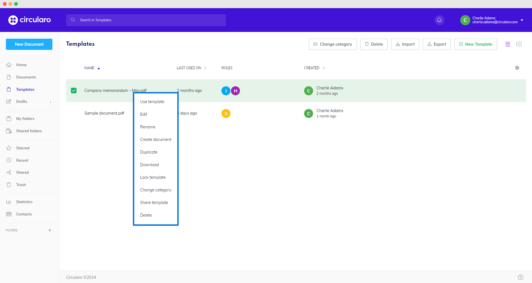532x283 pixels.
Task: Open the column settings gear icon
Action: (x=517, y=68)
